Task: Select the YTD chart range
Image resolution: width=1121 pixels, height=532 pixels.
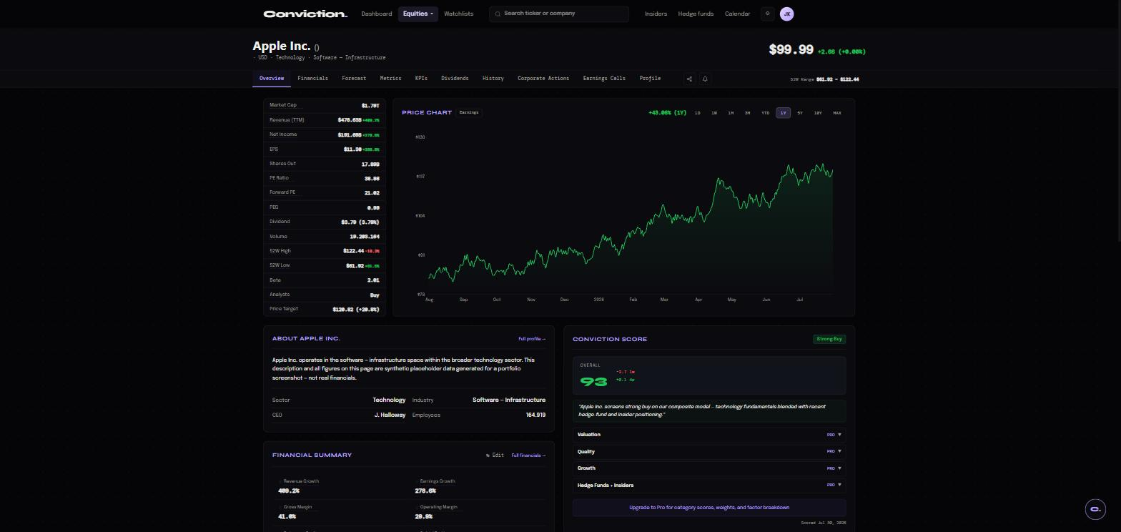Action: [x=765, y=113]
